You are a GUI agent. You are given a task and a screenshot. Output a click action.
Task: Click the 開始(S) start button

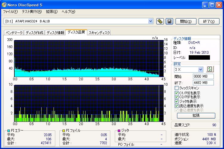point(186,21)
